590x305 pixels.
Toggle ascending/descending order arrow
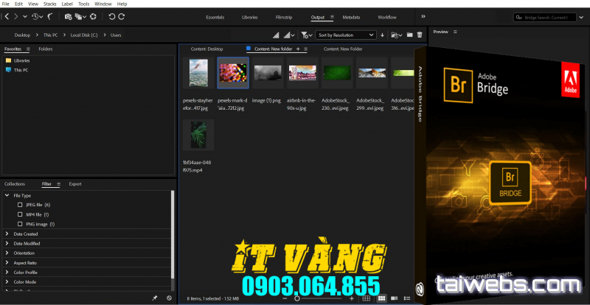tap(382, 35)
